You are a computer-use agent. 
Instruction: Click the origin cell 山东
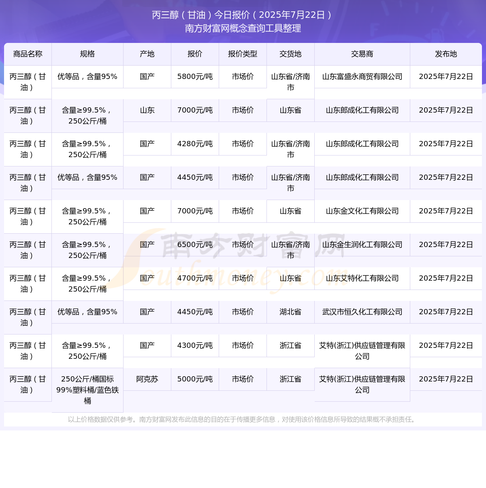pyautogui.click(x=147, y=110)
